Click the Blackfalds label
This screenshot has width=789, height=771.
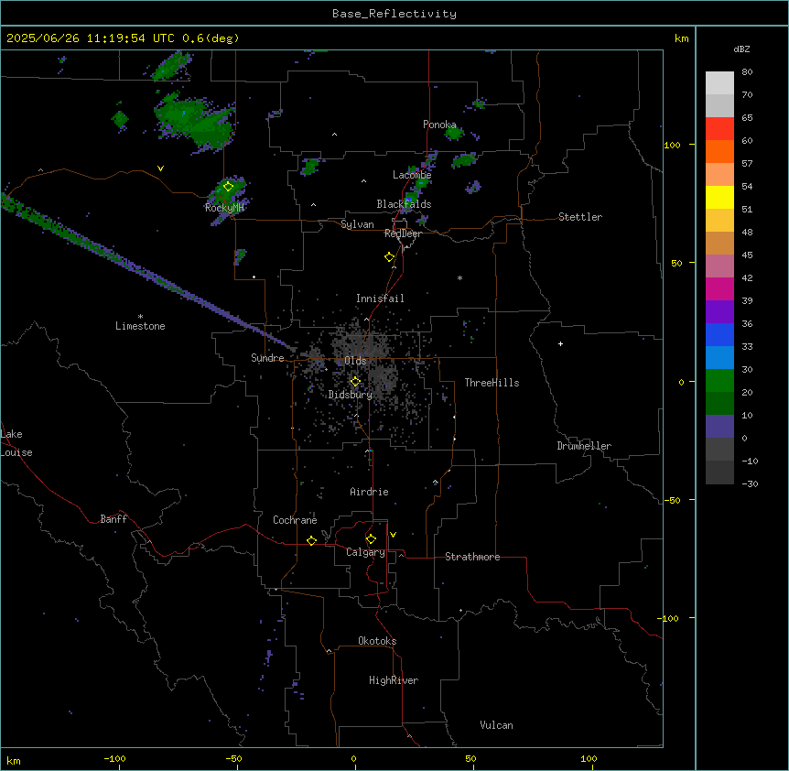[404, 204]
